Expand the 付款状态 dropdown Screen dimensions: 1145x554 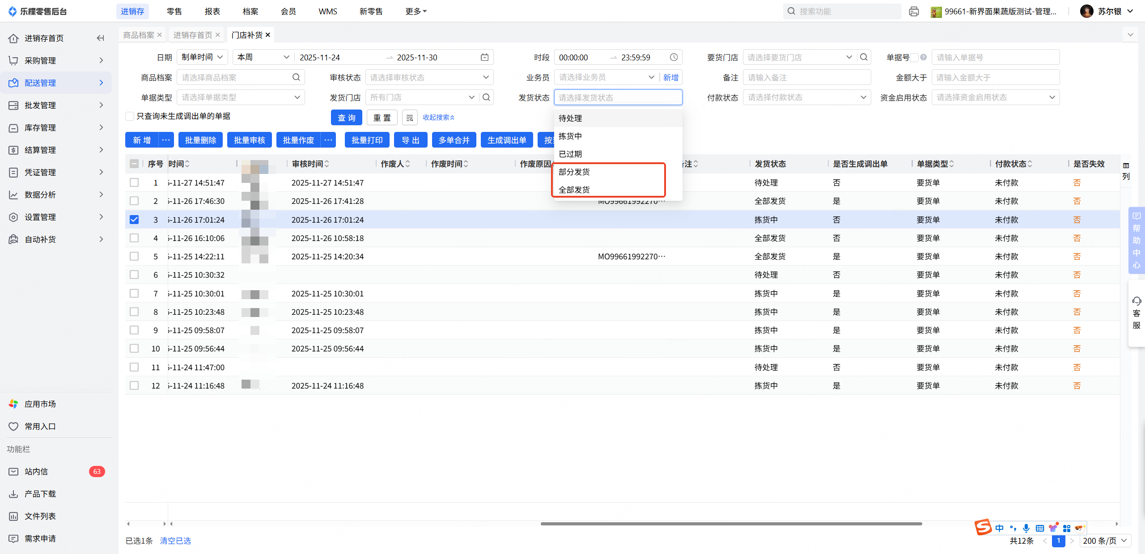pos(806,97)
